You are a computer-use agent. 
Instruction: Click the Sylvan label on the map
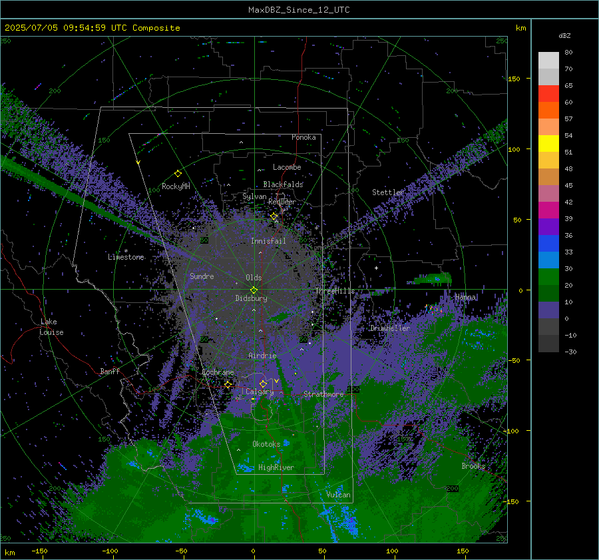(254, 196)
